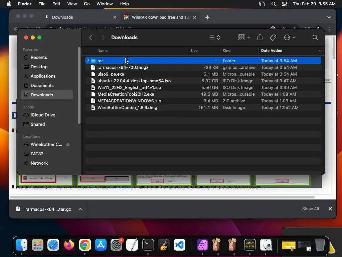
Task: Open the Edit menu
Action: coord(56,4)
